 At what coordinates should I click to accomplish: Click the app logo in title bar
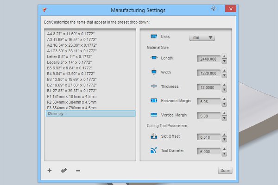click(44, 10)
